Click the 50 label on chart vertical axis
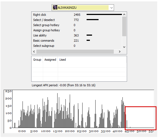158x138 pixels. [x=10, y=121]
